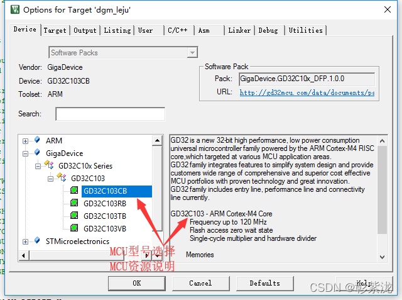This screenshot has height=300, width=402.
Task: Click the blue diamond icon next to STMicroelectronics
Action: point(37,240)
